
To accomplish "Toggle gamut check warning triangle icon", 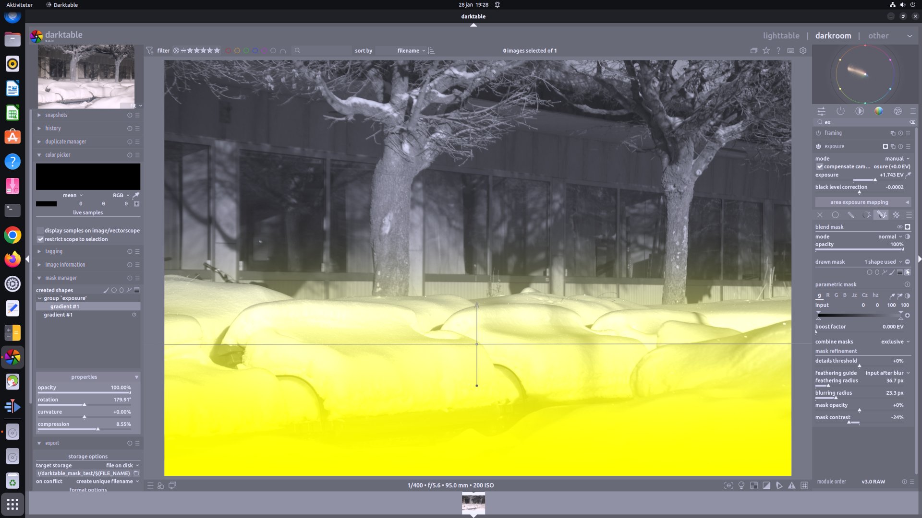I will pos(791,485).
